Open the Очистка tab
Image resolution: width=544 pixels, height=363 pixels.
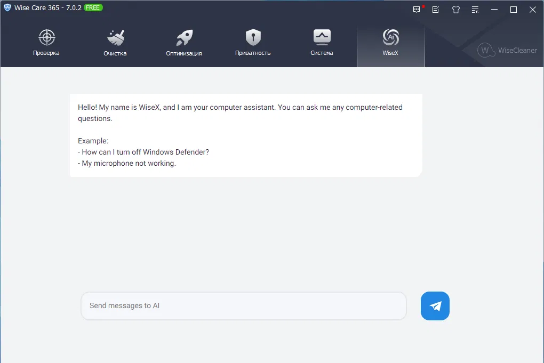click(x=115, y=43)
